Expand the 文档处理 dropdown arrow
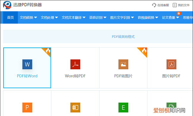 (x=56, y=18)
